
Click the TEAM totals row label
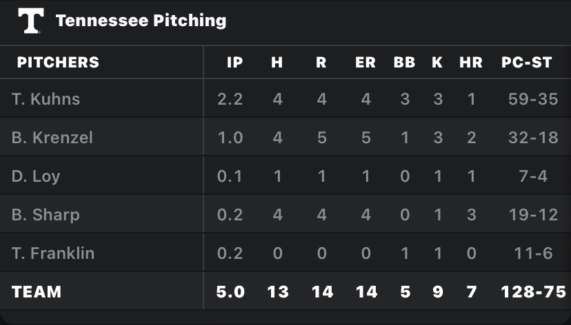(x=37, y=291)
